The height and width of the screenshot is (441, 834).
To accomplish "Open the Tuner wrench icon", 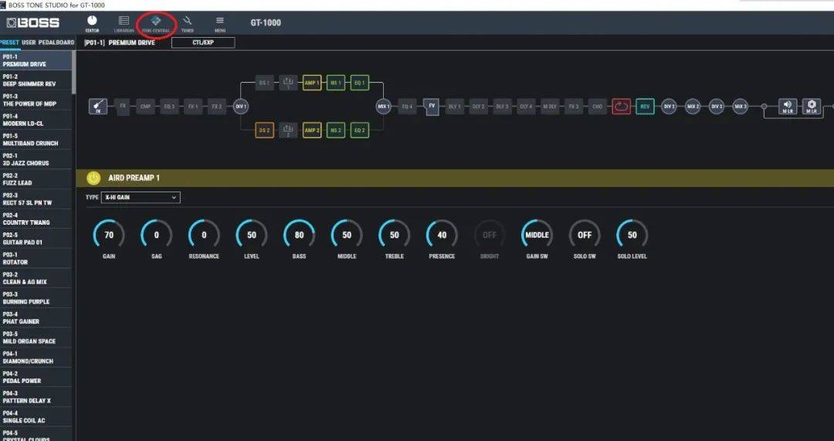I will click(x=187, y=23).
